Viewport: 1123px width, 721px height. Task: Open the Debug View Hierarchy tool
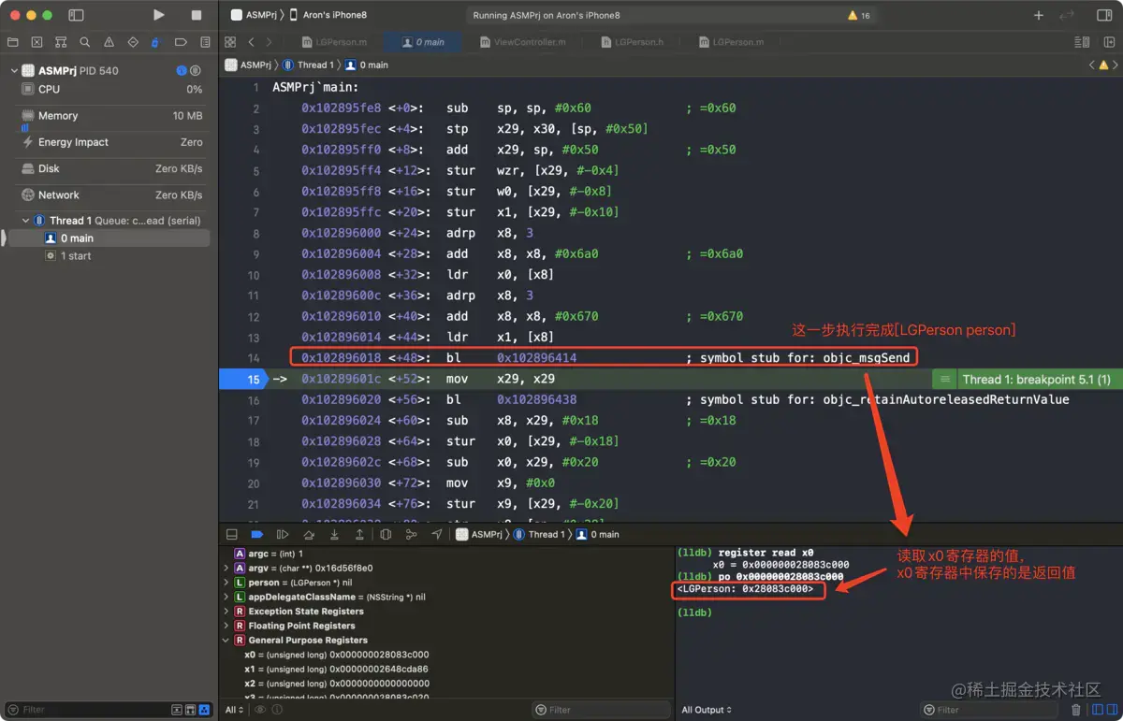point(386,535)
